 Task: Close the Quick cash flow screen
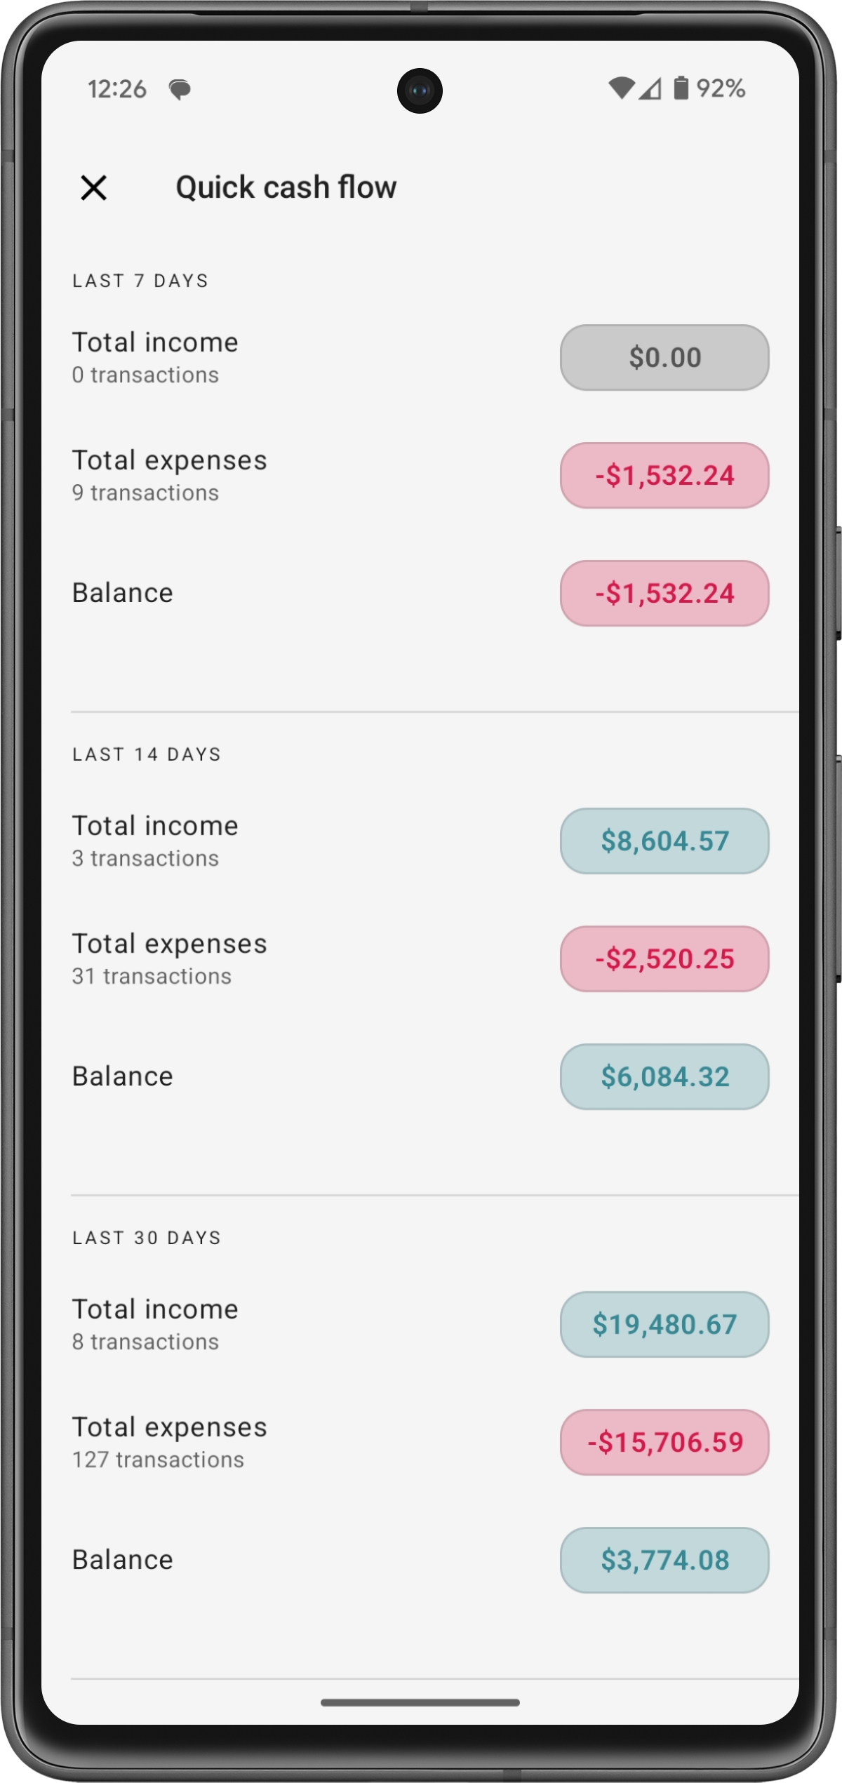(x=93, y=188)
